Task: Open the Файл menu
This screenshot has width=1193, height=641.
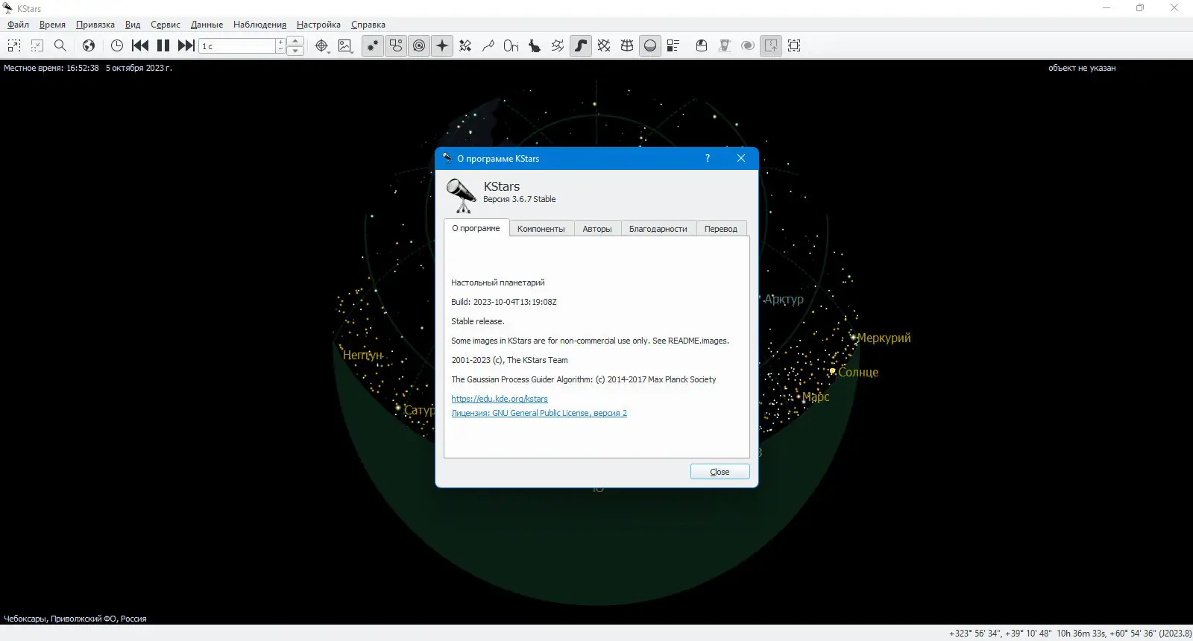Action: pos(18,25)
